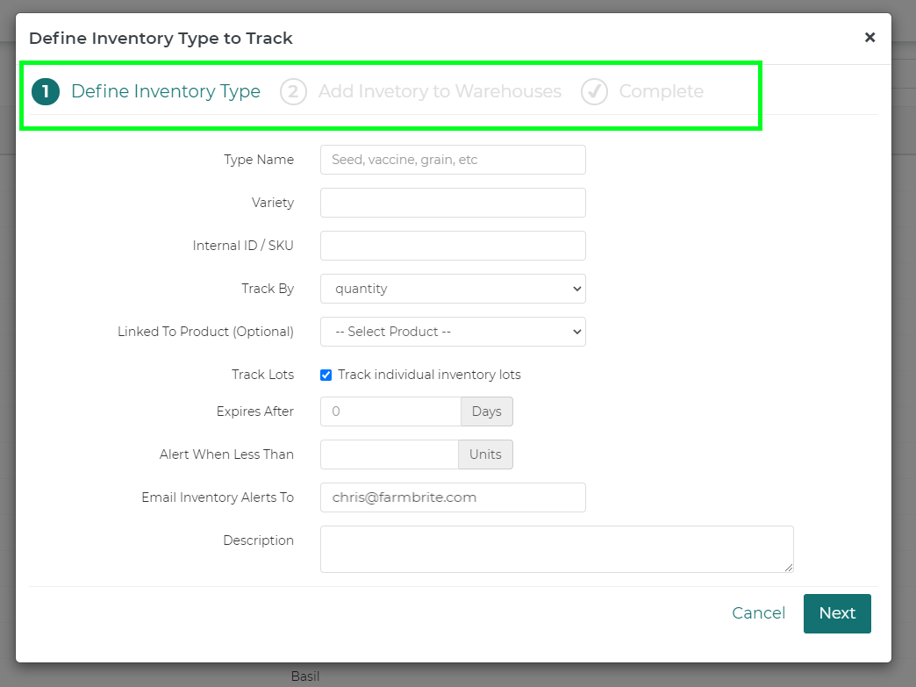Click the Cancel link
916x687 pixels.
pos(759,613)
